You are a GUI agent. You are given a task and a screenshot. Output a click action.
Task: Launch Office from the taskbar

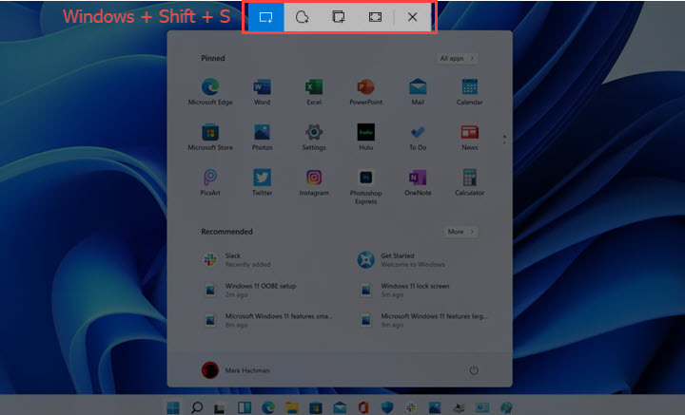click(363, 407)
